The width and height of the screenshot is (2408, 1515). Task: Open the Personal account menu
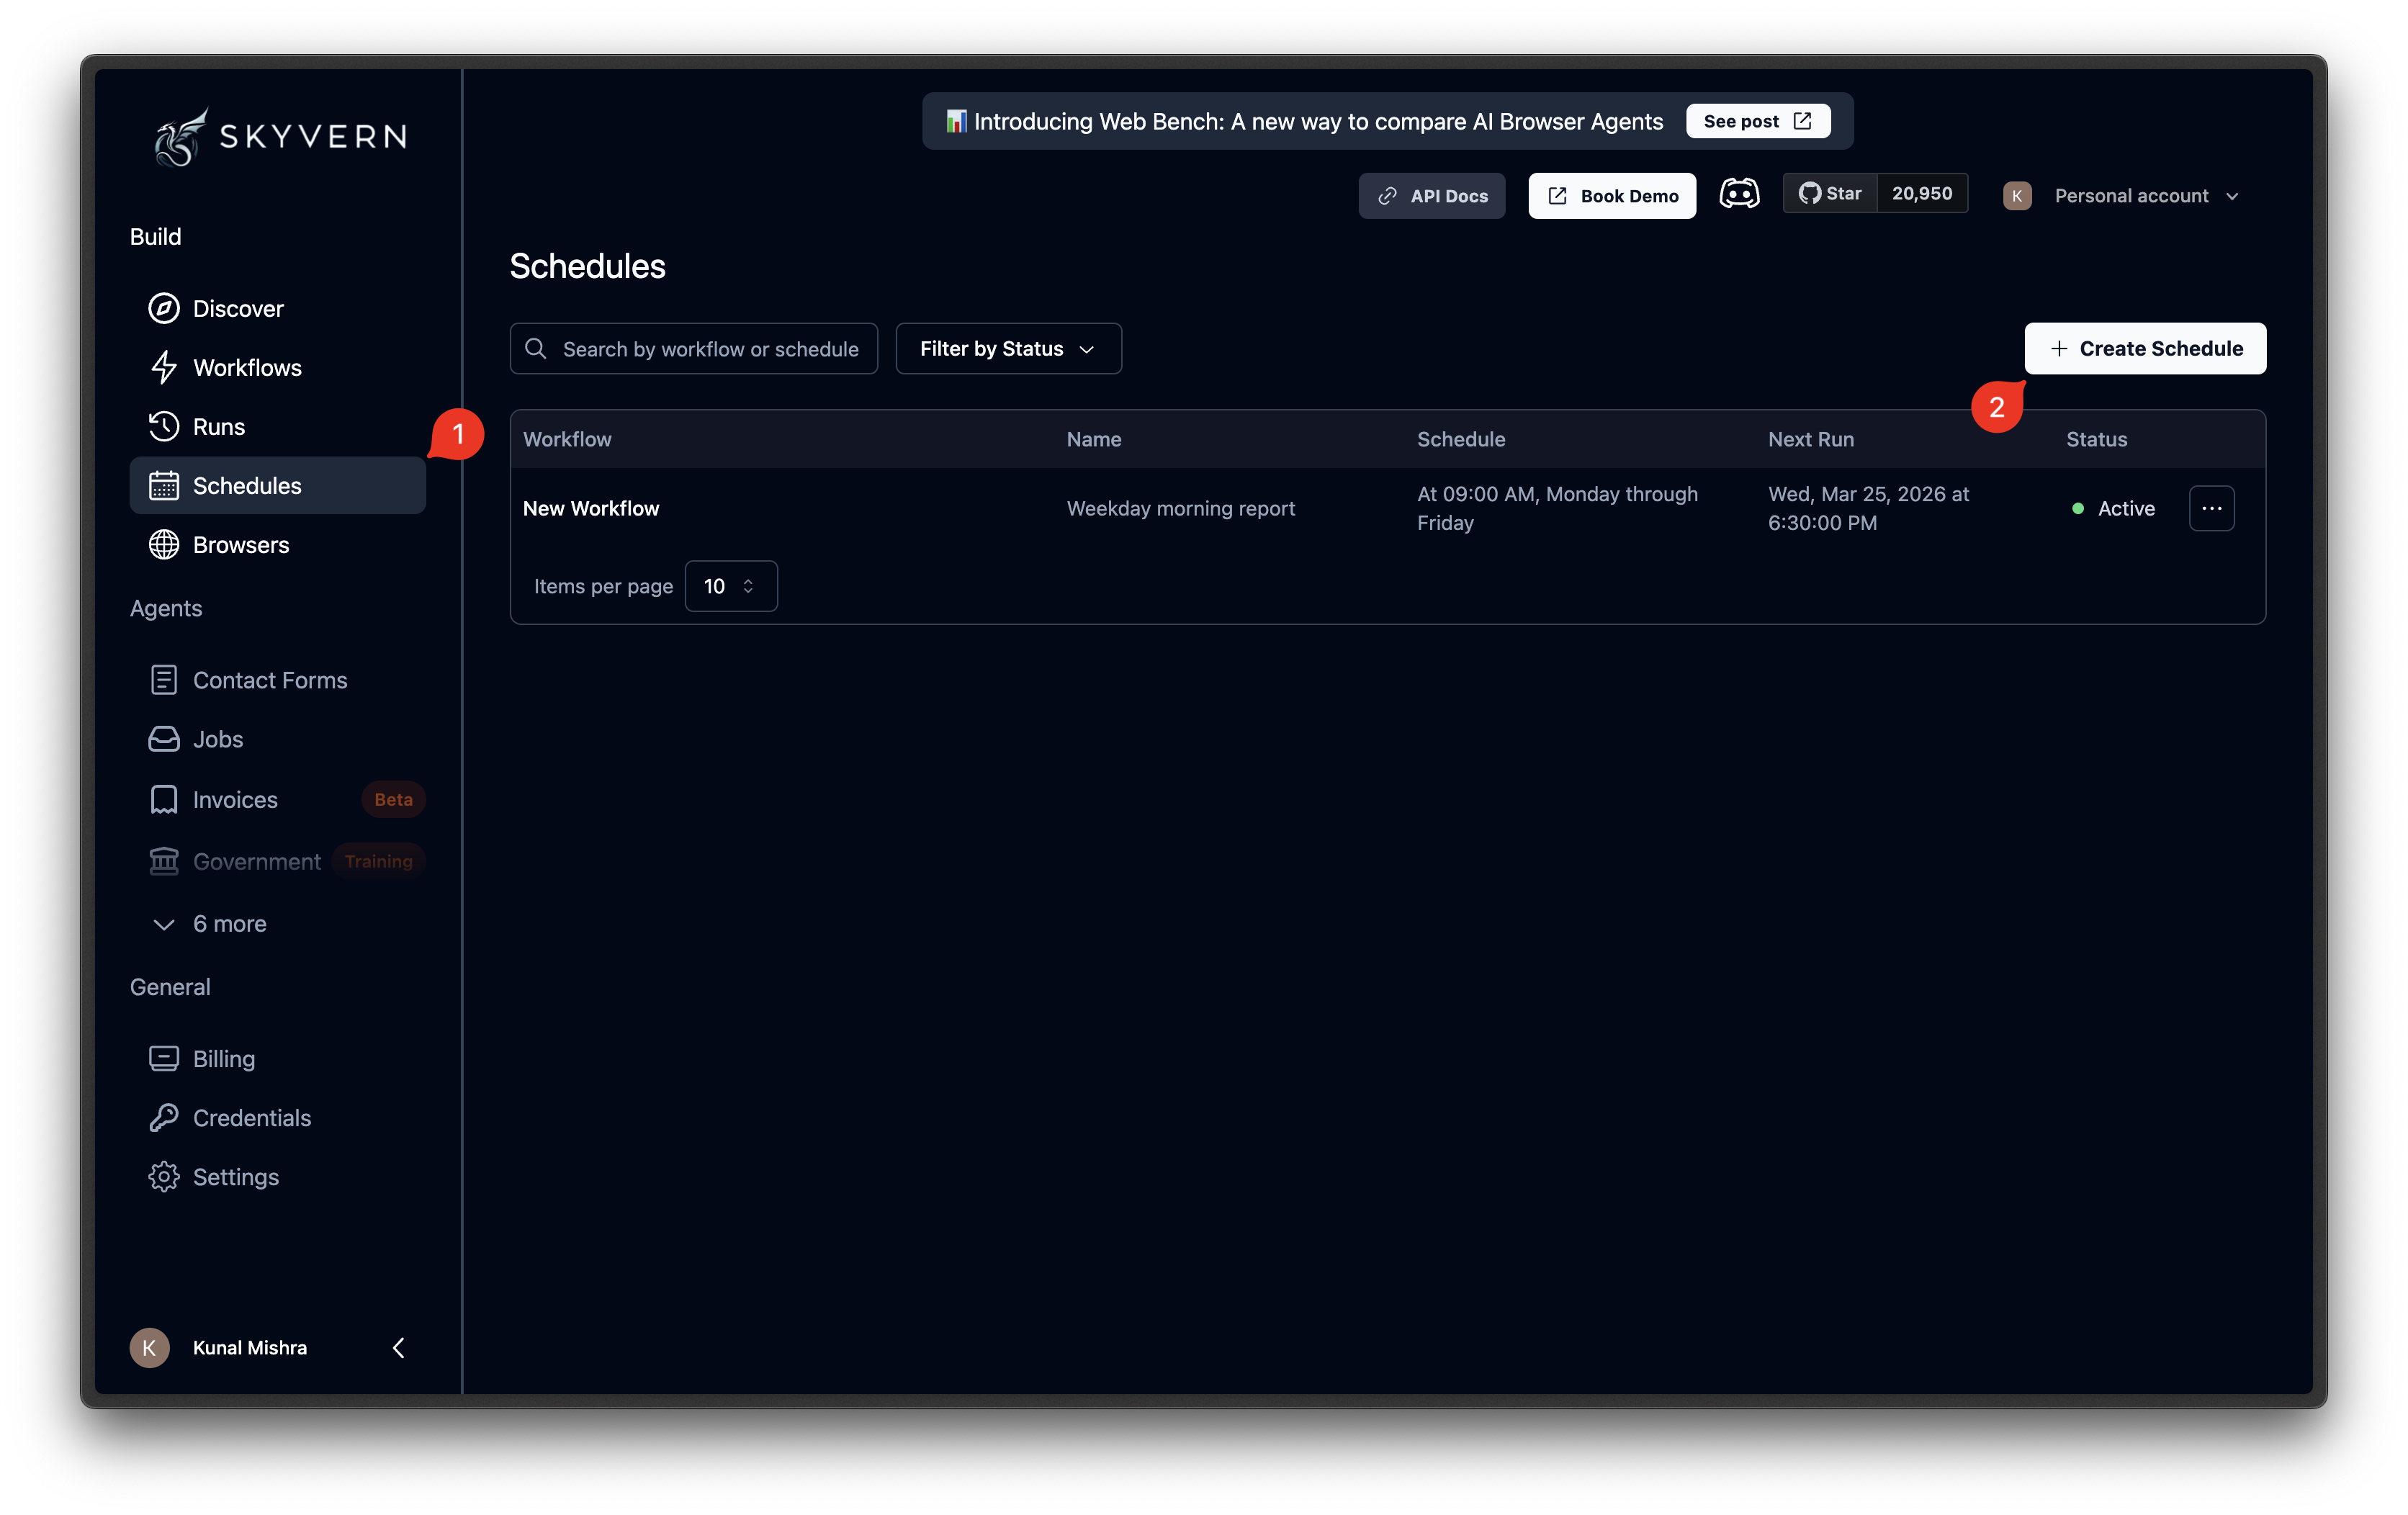point(2146,195)
